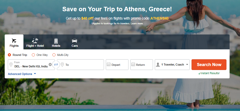Select the Round Trip radio button
This screenshot has width=240, height=111.
click(9, 55)
